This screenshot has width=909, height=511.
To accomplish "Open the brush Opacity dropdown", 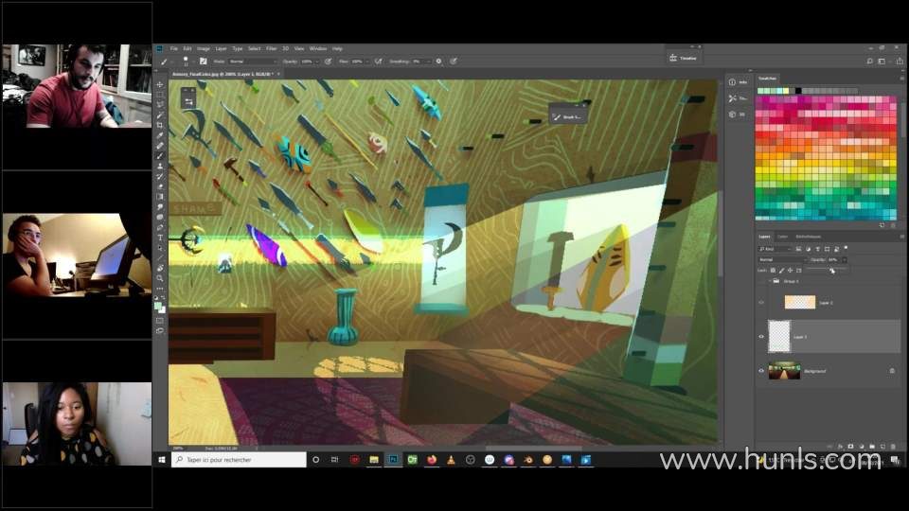I will pyautogui.click(x=317, y=62).
